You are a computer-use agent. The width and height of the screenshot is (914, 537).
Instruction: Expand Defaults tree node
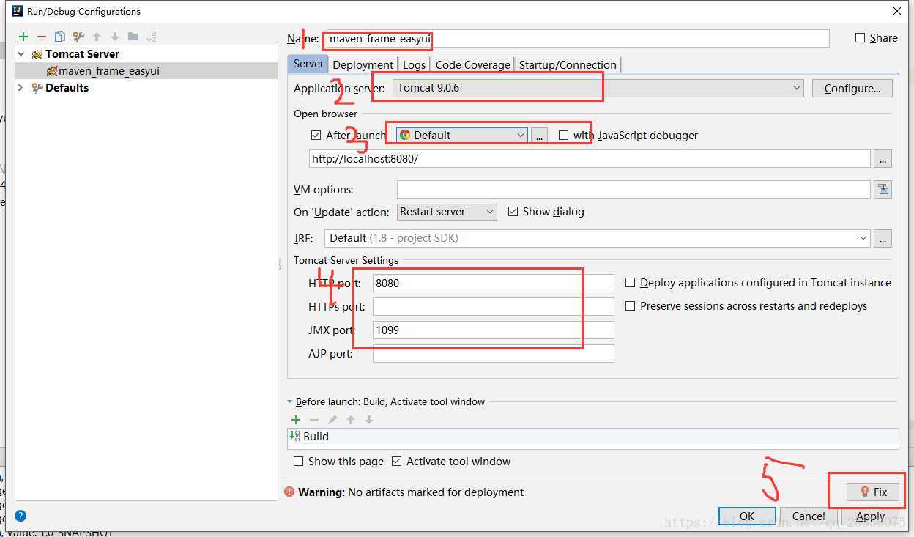click(x=21, y=88)
